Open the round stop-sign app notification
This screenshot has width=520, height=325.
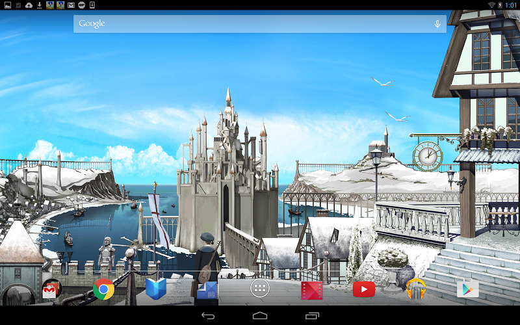(82, 5)
